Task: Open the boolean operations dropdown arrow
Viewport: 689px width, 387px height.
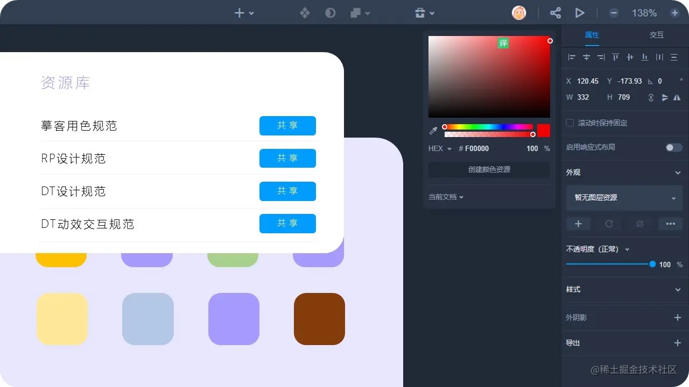Action: [368, 13]
